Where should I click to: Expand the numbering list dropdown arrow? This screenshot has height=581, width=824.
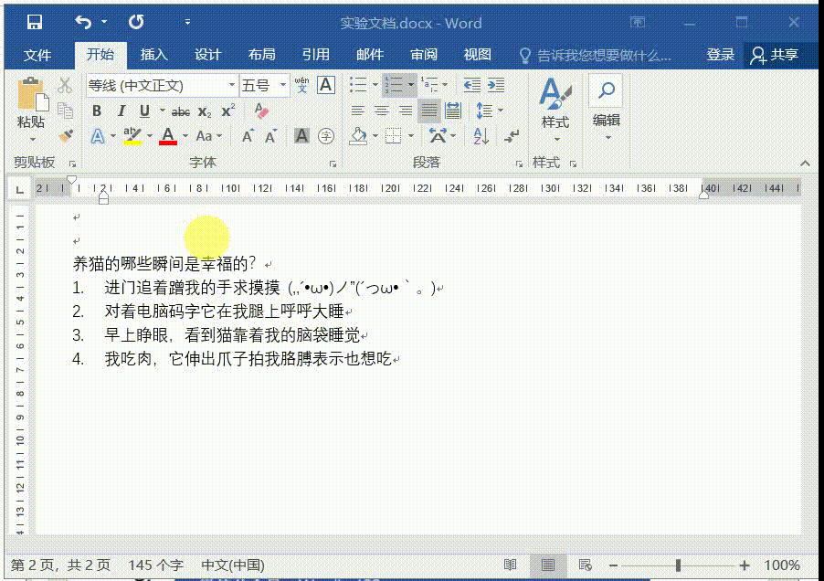411,85
